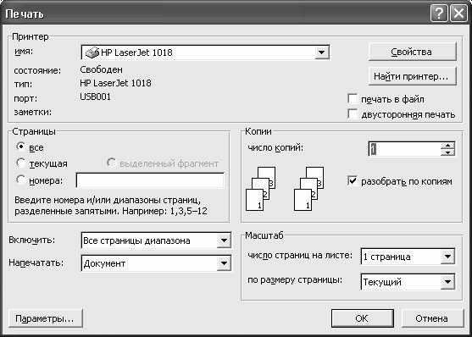Image resolution: width=472 pixels, height=337 pixels.
Task: Open the 'по размеру страницы' dropdown
Action: [447, 282]
